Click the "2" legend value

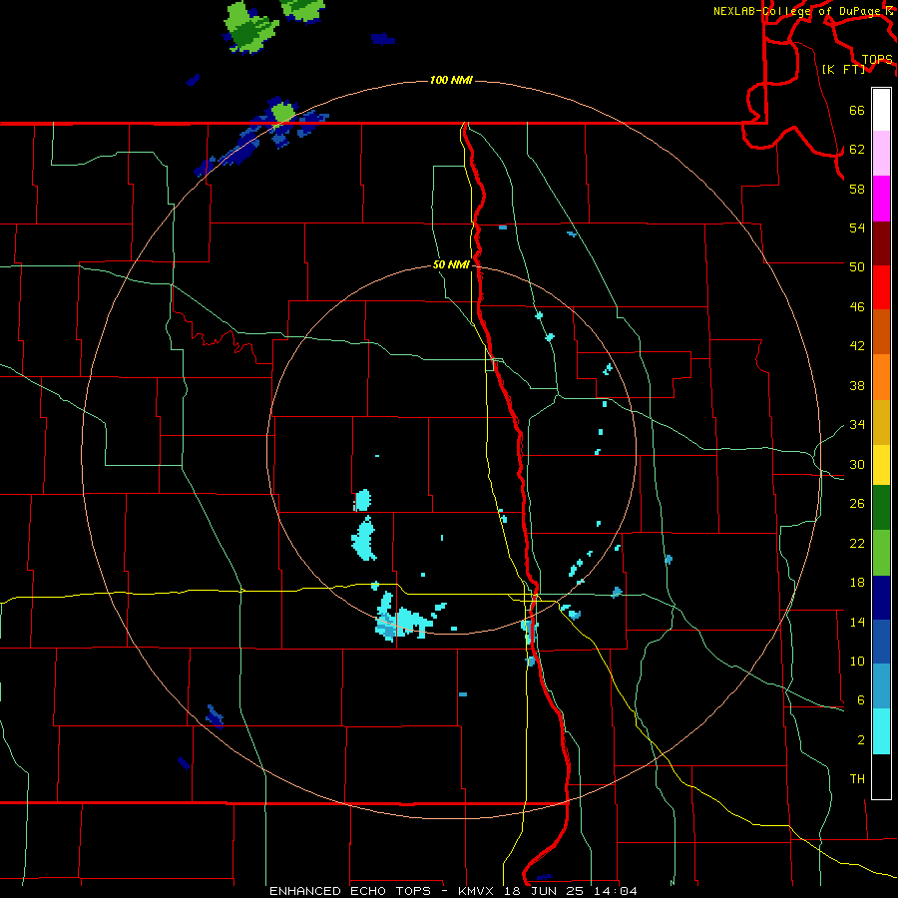861,740
